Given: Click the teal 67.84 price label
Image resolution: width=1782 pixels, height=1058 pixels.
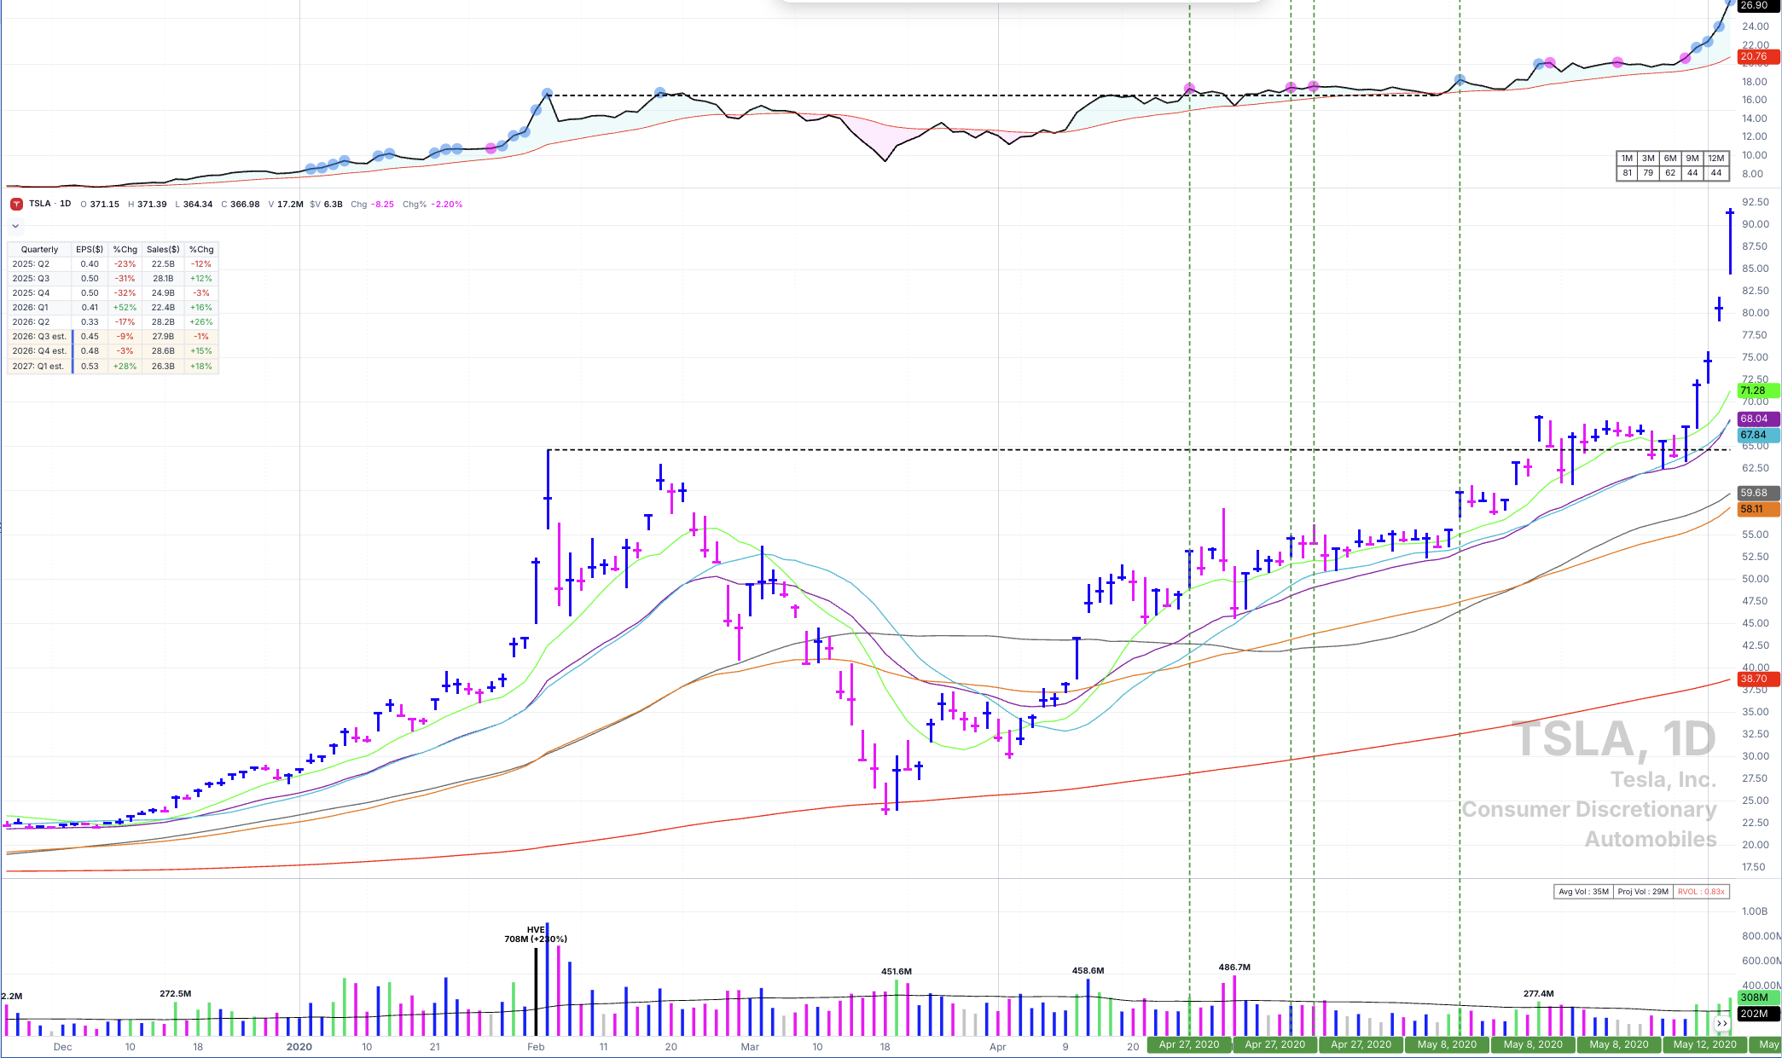Looking at the screenshot, I should tap(1758, 435).
